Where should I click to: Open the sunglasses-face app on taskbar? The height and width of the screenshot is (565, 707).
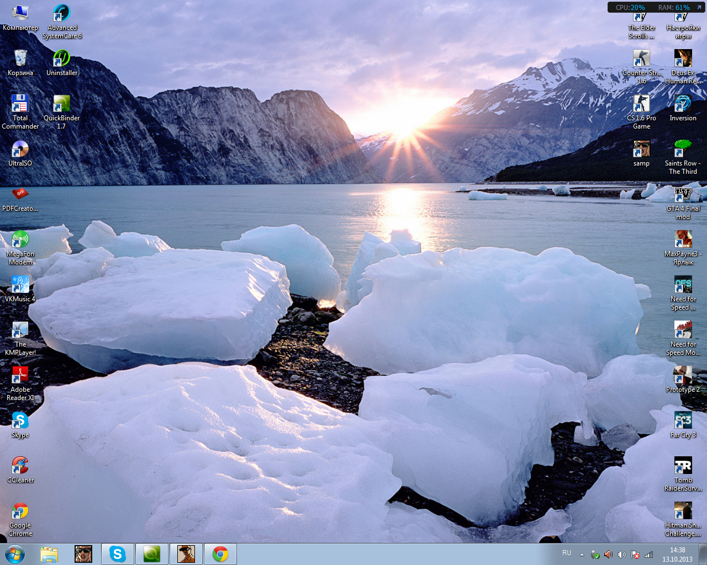83,554
